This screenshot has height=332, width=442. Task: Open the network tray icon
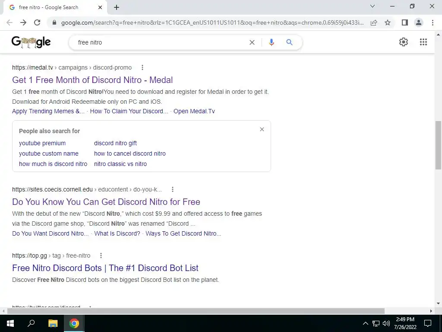[376, 323]
